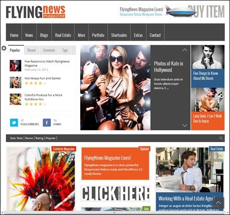Open the Portfolio menu
Image resolution: width=230 pixels, height=215 pixels.
click(98, 35)
